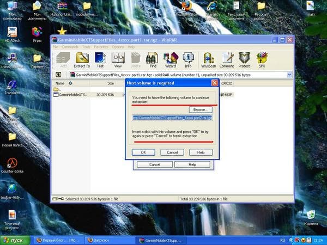Viewport: 327px width, 245px height.
Task: Click Cancel in the background extraction dialog
Action: pos(155,164)
